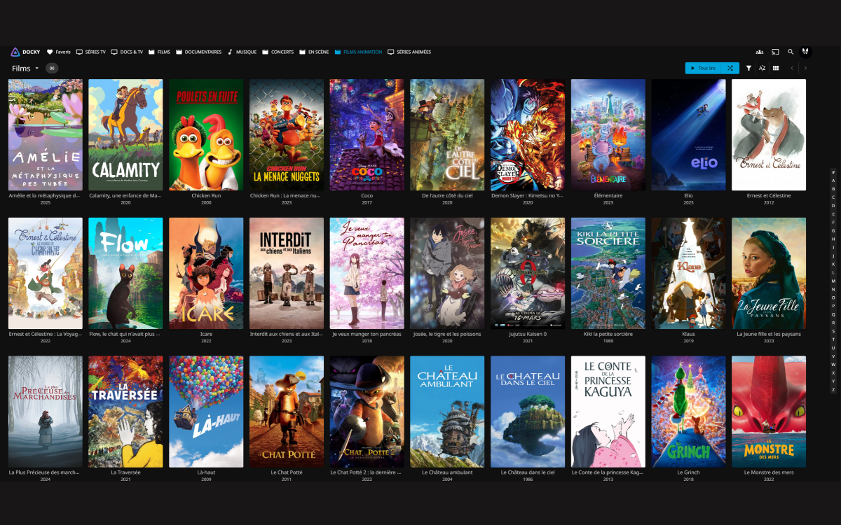Click the grid view settings icon

[x=776, y=68]
